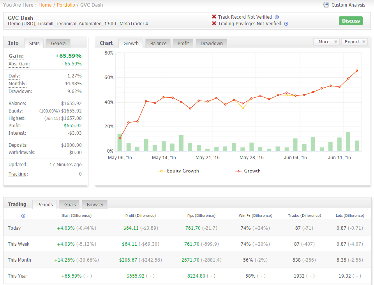Go to Portfolio in breadcrumb

(66, 5)
